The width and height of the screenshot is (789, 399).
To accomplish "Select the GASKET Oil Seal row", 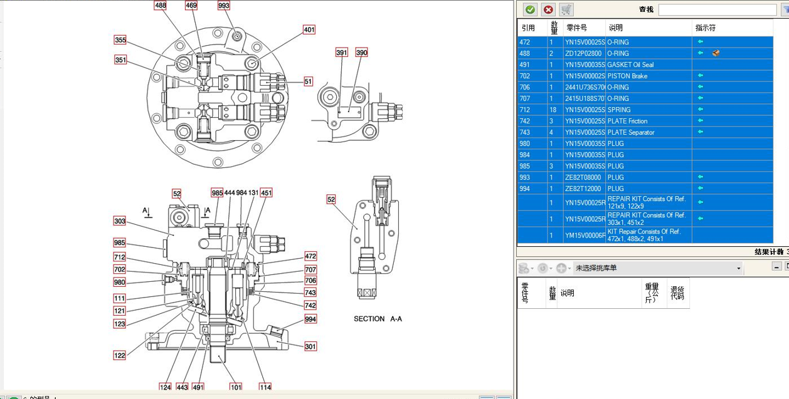I will (645, 65).
